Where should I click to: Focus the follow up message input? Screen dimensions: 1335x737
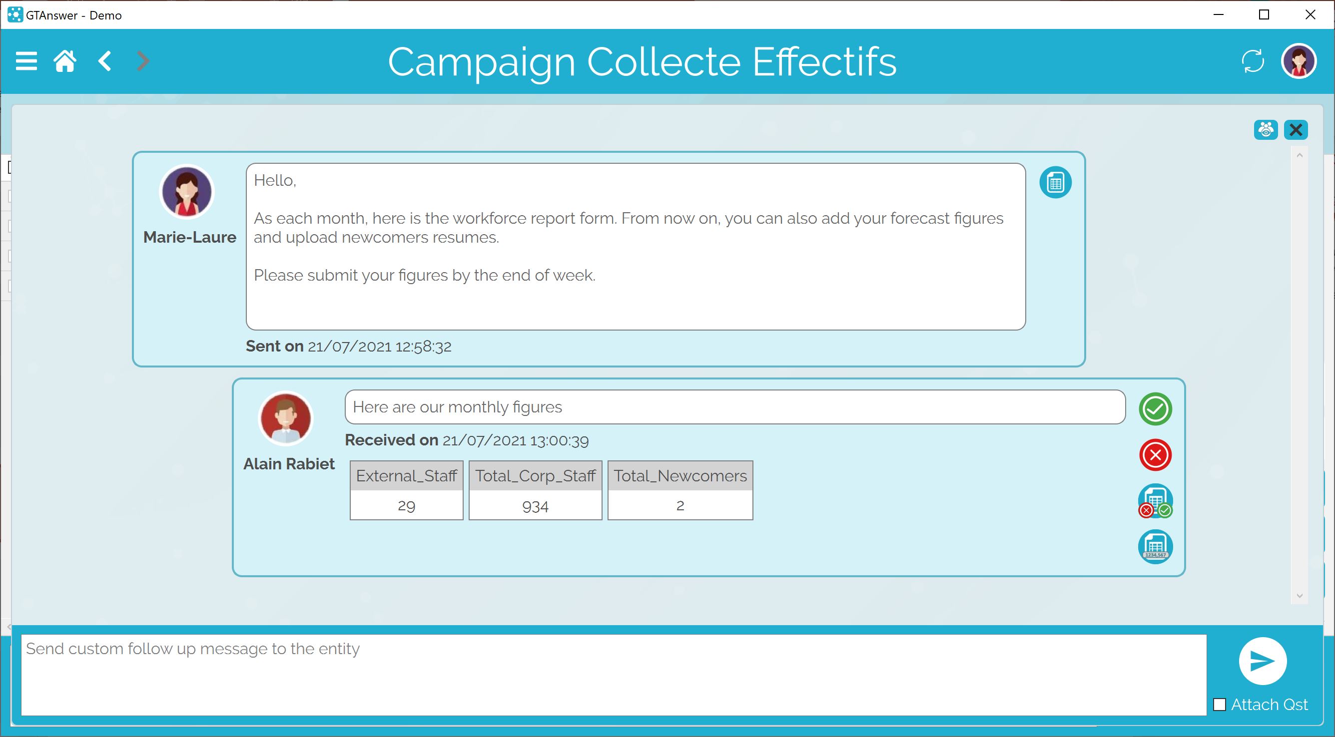[x=614, y=675]
